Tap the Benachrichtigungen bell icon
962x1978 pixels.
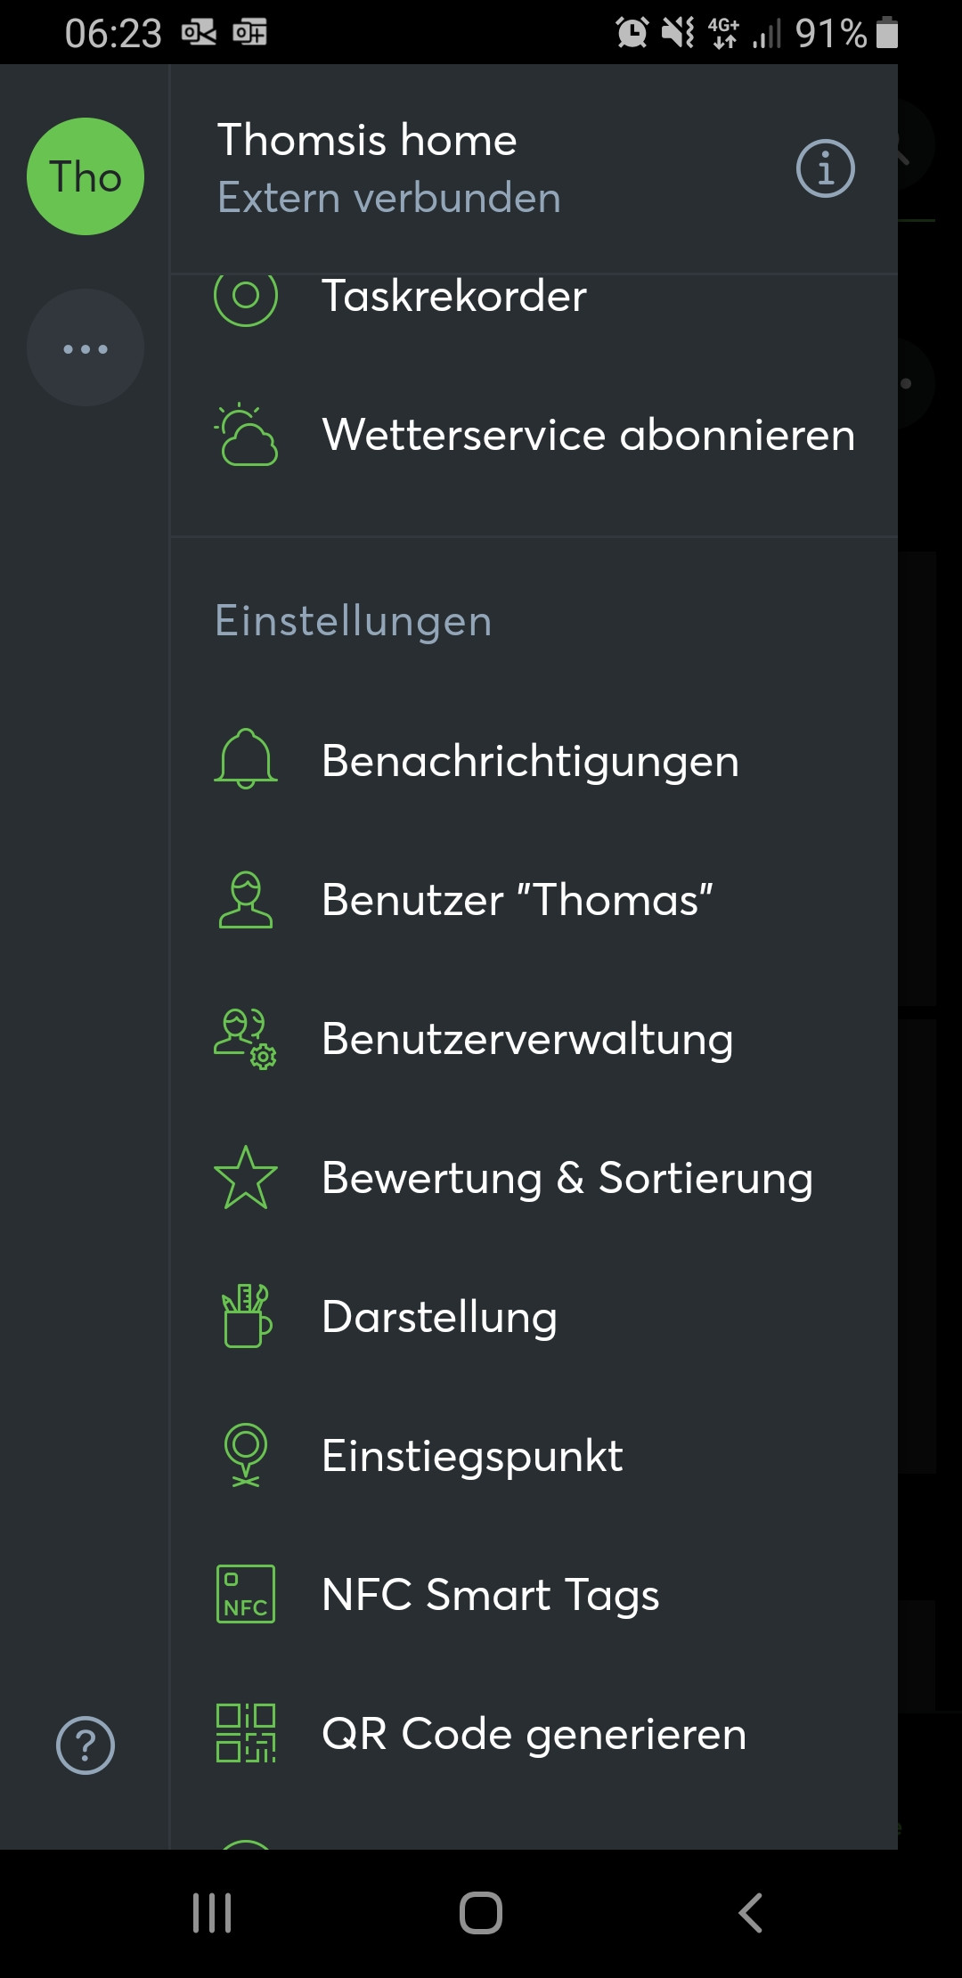point(246,760)
